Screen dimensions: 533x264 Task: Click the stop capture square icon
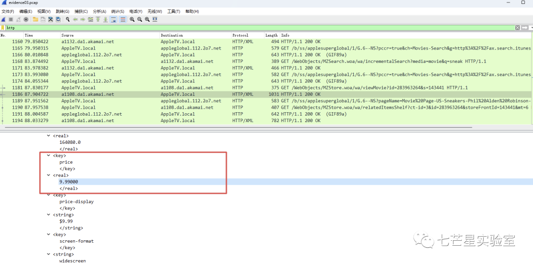coord(11,19)
